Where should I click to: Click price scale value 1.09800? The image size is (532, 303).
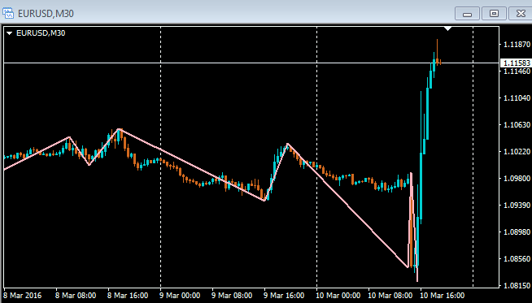click(x=517, y=178)
